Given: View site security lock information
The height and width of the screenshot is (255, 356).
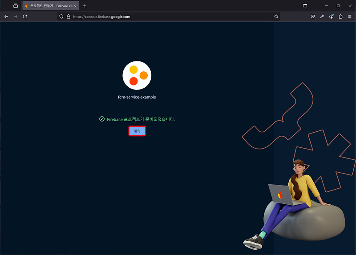Looking at the screenshot, I should click(x=69, y=16).
